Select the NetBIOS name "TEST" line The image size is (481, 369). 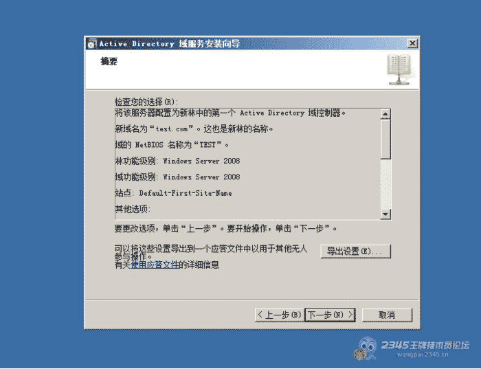tap(172, 144)
